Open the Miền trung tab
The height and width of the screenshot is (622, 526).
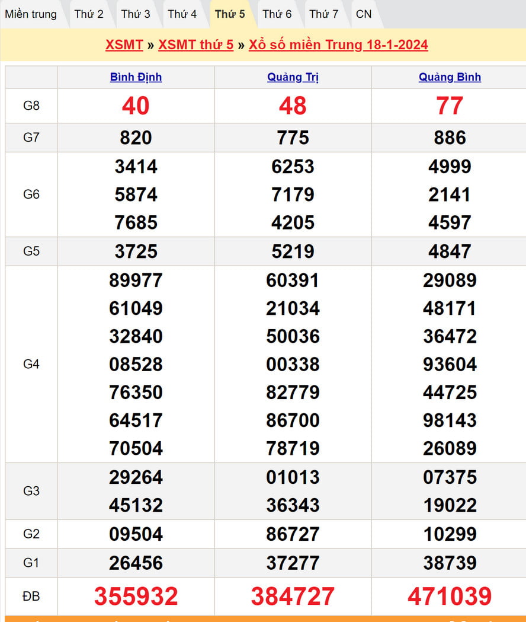click(31, 14)
